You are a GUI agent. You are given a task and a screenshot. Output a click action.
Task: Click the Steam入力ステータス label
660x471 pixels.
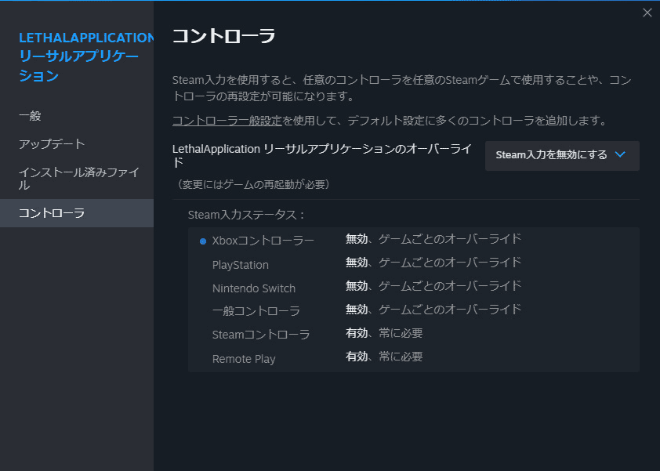click(246, 215)
